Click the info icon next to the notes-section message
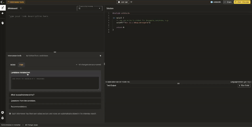 (10, 113)
